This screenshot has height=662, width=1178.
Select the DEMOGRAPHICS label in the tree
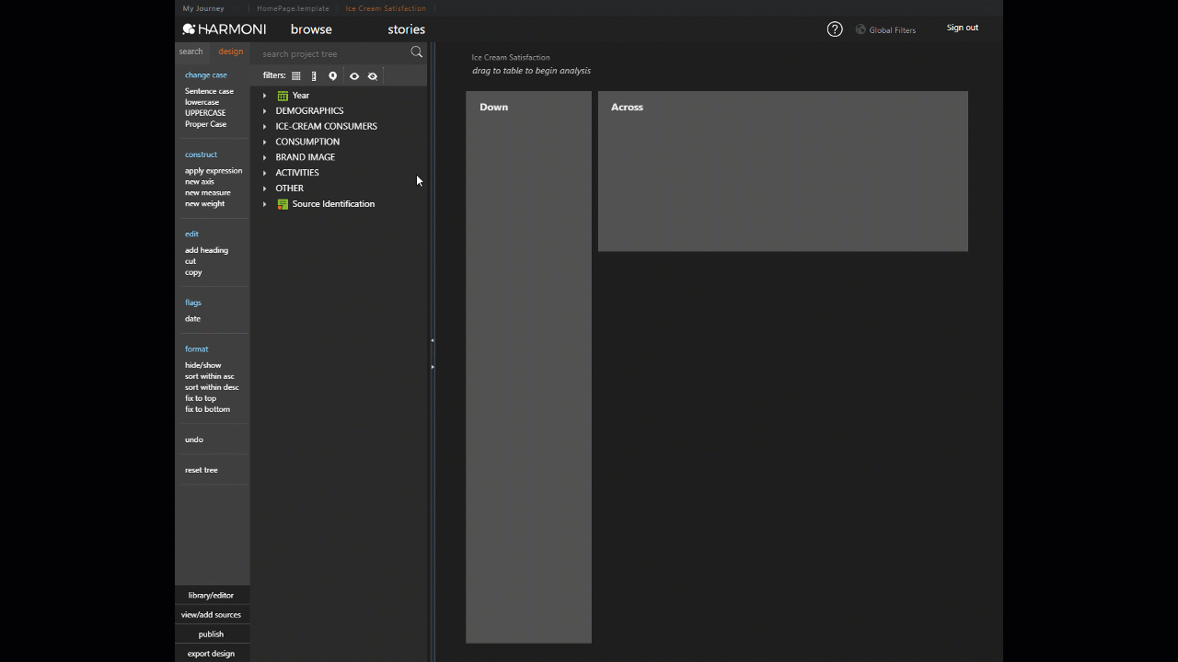pyautogui.click(x=310, y=111)
